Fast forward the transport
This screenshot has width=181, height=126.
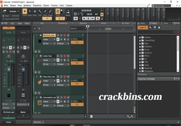coord(93,18)
